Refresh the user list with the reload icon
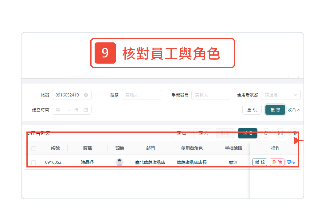The width and height of the screenshot is (325, 220). [x=266, y=133]
